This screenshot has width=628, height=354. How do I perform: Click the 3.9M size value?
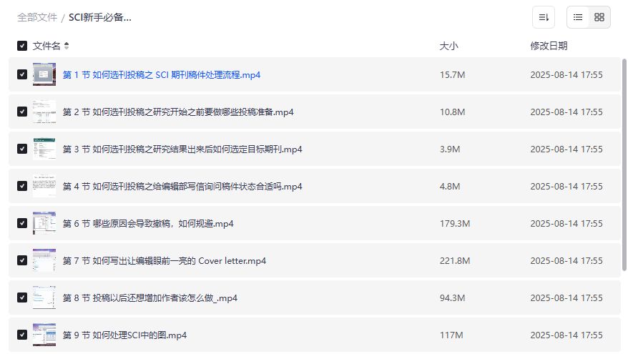click(450, 149)
